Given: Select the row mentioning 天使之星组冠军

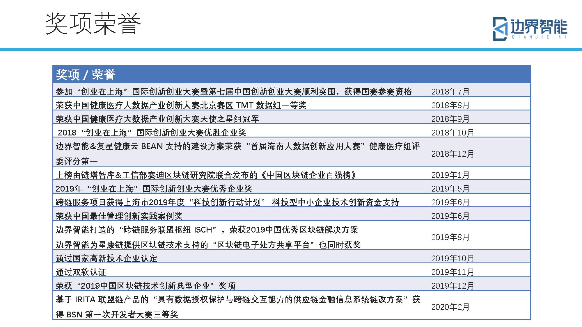Looking at the screenshot, I should point(292,117).
